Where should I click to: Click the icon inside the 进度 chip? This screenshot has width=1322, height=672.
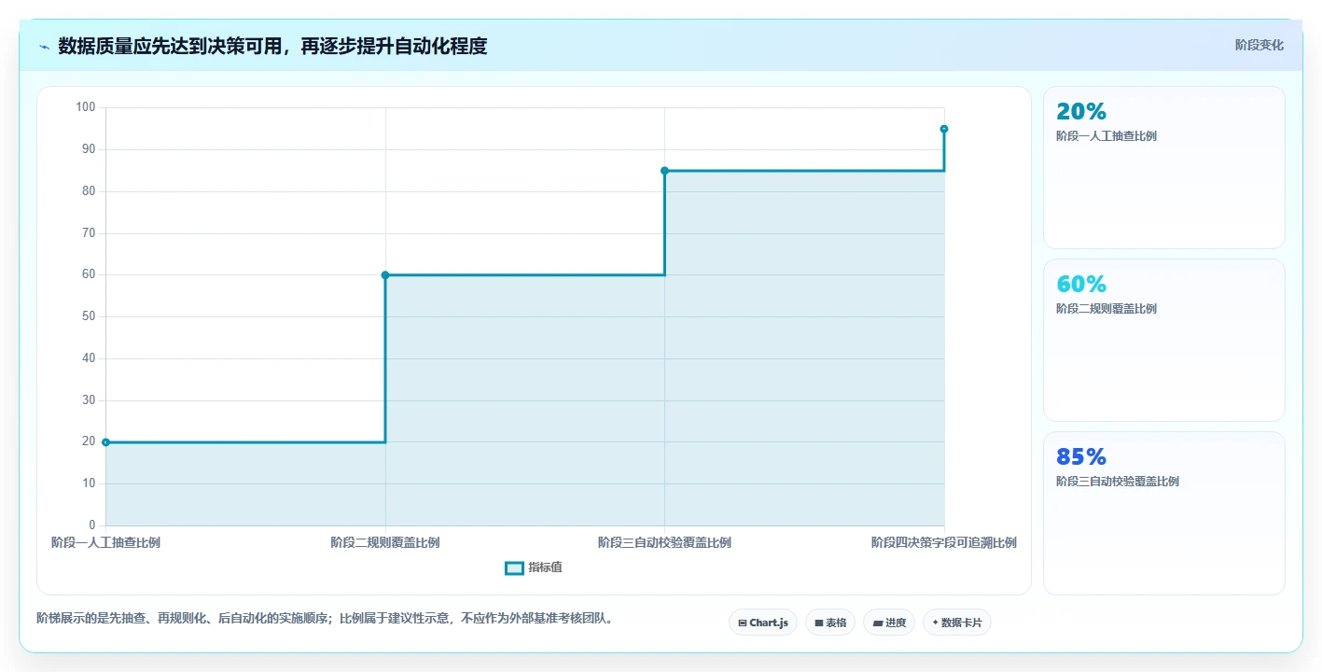point(878,623)
